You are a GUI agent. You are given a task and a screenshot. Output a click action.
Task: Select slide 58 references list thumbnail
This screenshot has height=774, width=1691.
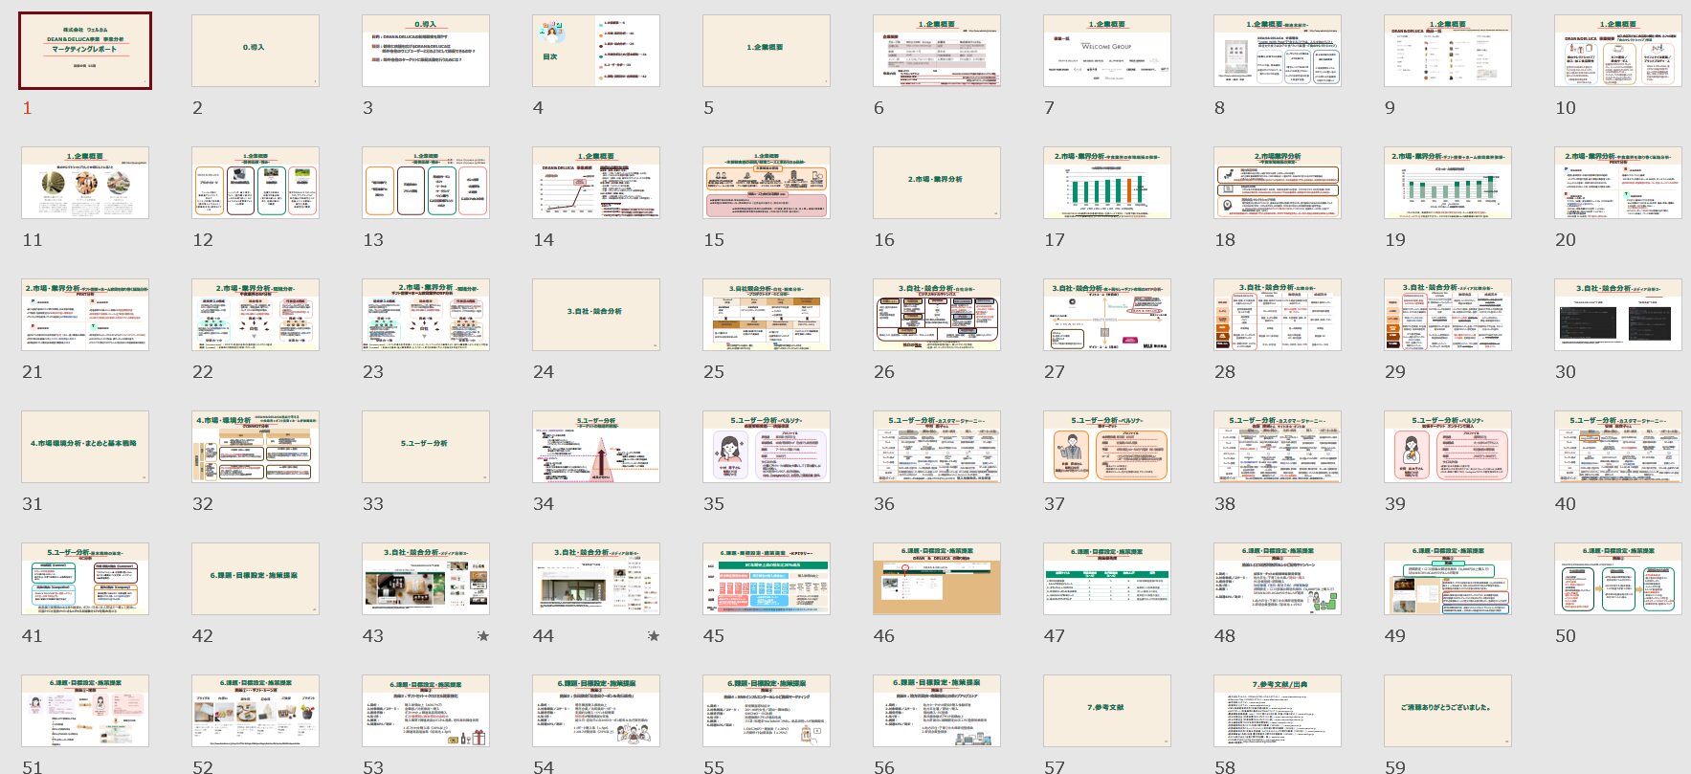(x=1278, y=711)
